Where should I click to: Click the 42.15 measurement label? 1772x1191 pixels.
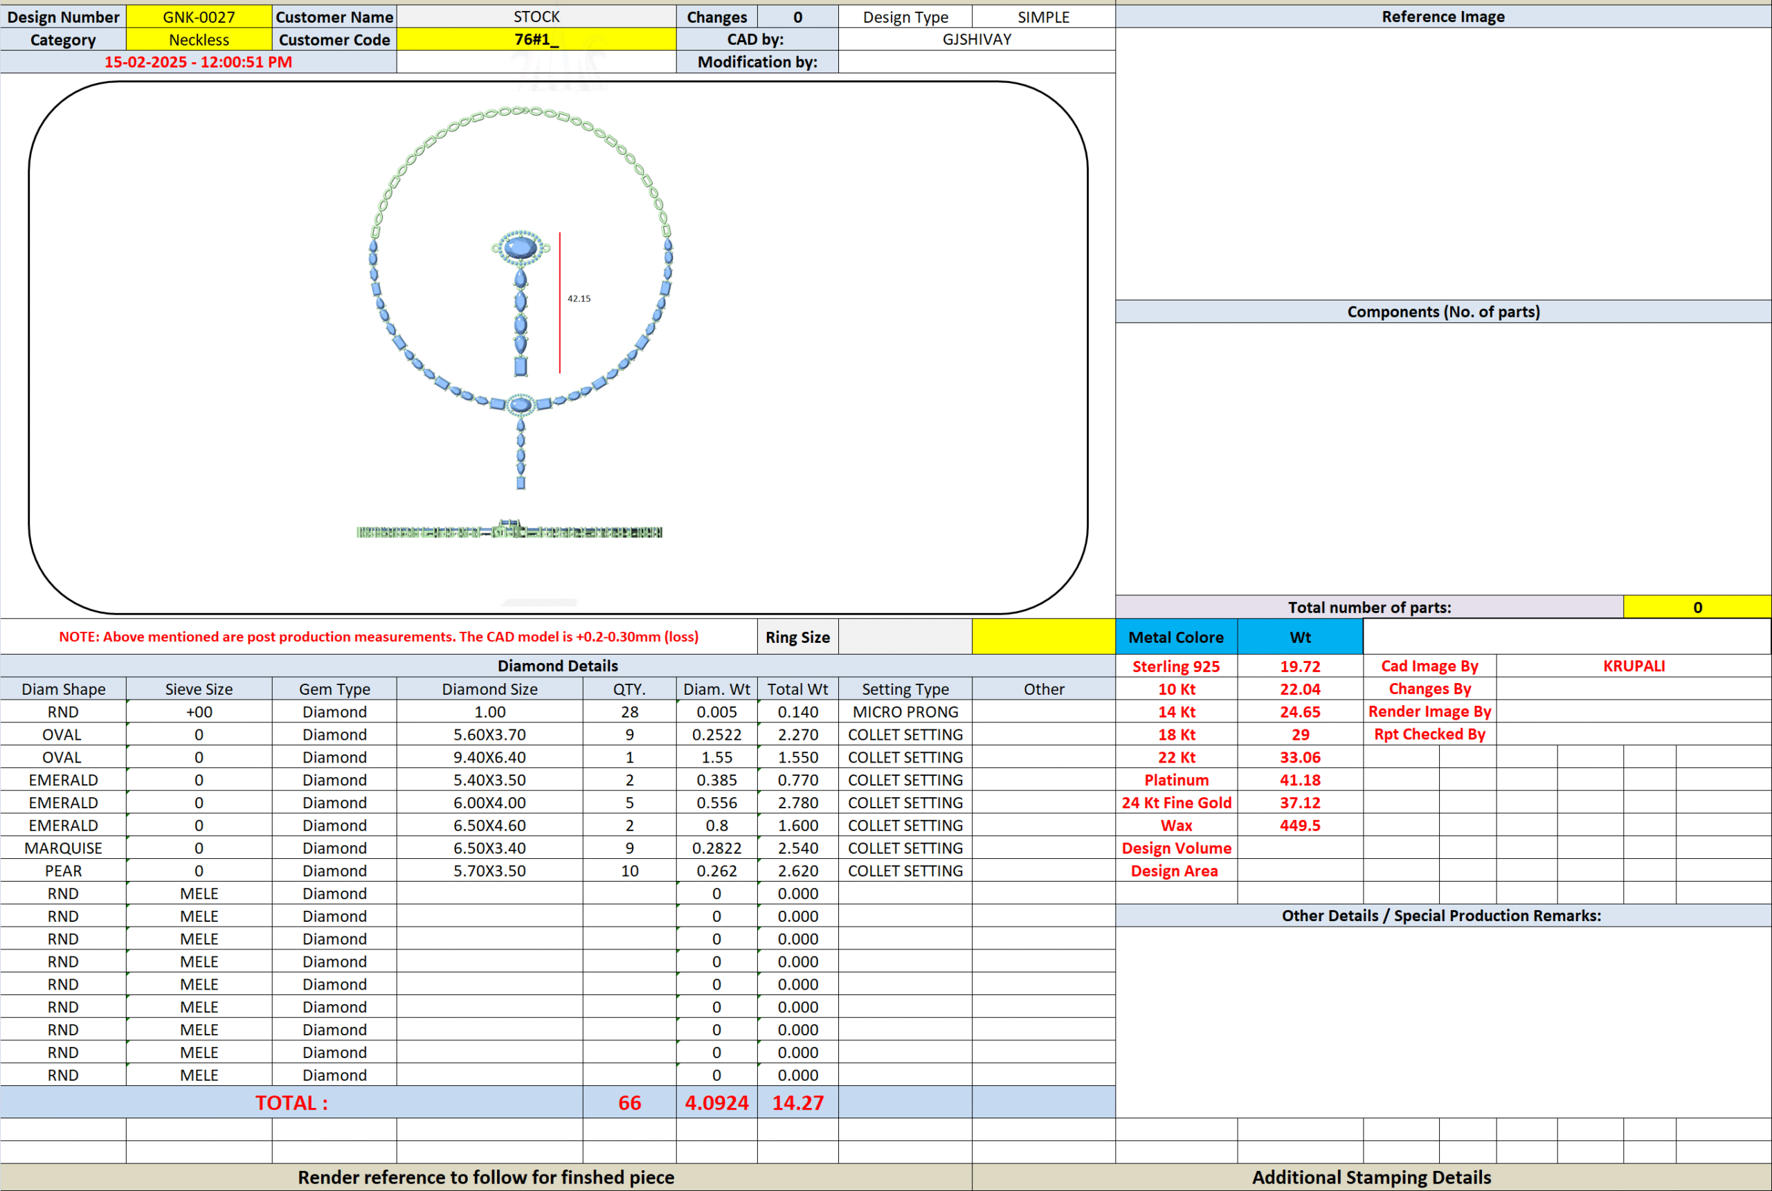pyautogui.click(x=579, y=298)
